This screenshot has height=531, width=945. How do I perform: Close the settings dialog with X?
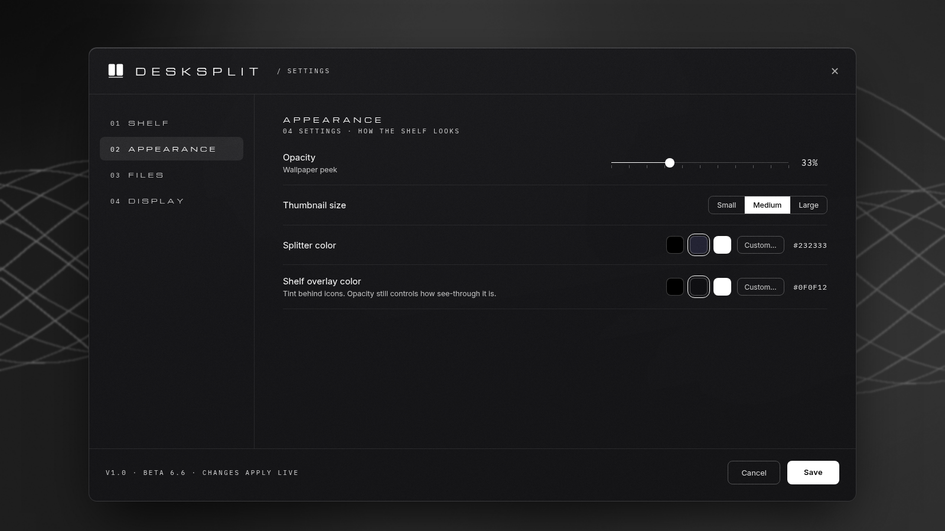835,71
